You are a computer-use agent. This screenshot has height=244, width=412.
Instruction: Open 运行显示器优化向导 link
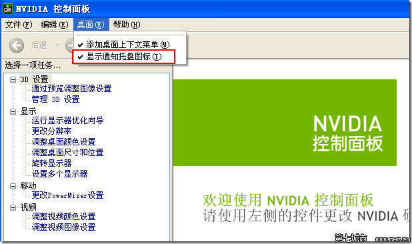click(x=67, y=121)
